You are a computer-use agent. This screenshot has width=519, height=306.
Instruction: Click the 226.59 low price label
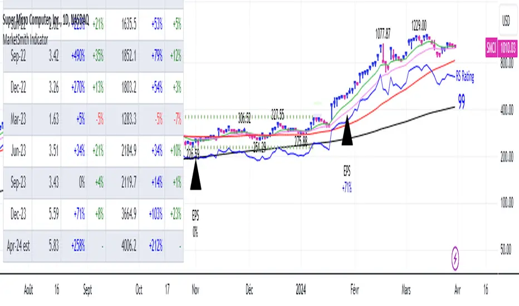click(x=193, y=153)
